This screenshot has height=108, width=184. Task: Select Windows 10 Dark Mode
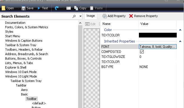pos(21,72)
